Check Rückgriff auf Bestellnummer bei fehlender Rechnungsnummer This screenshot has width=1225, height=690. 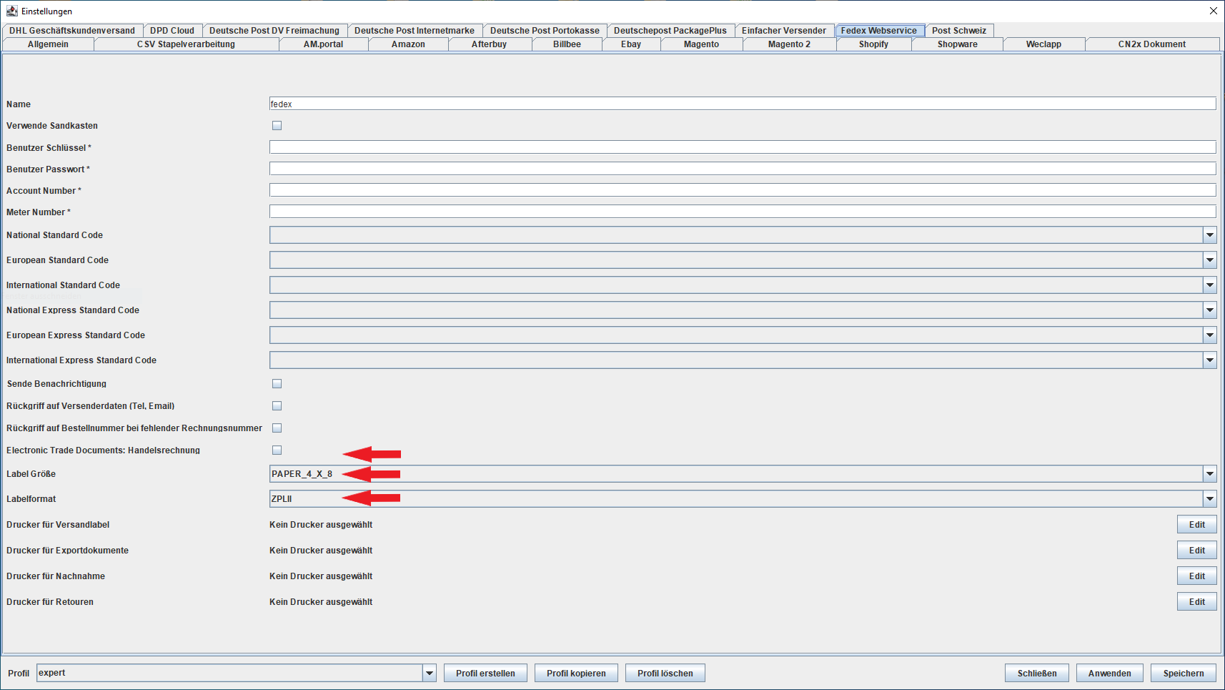[277, 428]
